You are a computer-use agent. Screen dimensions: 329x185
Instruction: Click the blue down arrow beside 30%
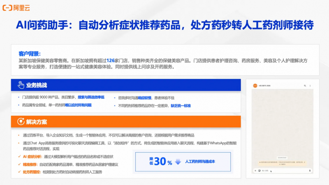[x=178, y=162]
